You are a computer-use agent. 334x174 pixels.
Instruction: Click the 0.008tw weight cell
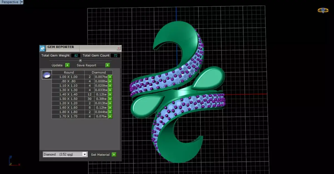[101, 81]
